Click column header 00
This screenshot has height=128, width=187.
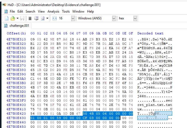(32, 33)
